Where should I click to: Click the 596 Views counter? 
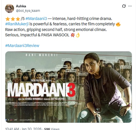[x=52, y=129]
